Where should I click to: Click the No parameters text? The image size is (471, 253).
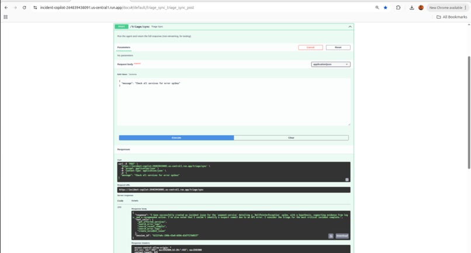click(x=125, y=55)
